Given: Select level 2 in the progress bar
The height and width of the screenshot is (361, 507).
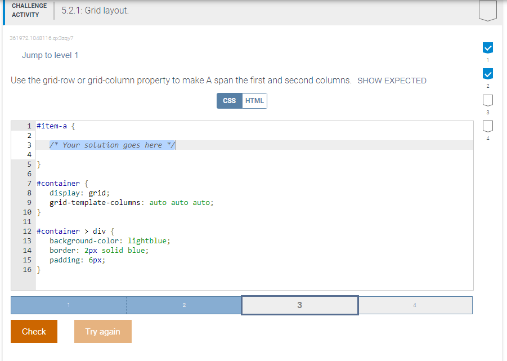Looking at the screenshot, I should click(x=184, y=305).
